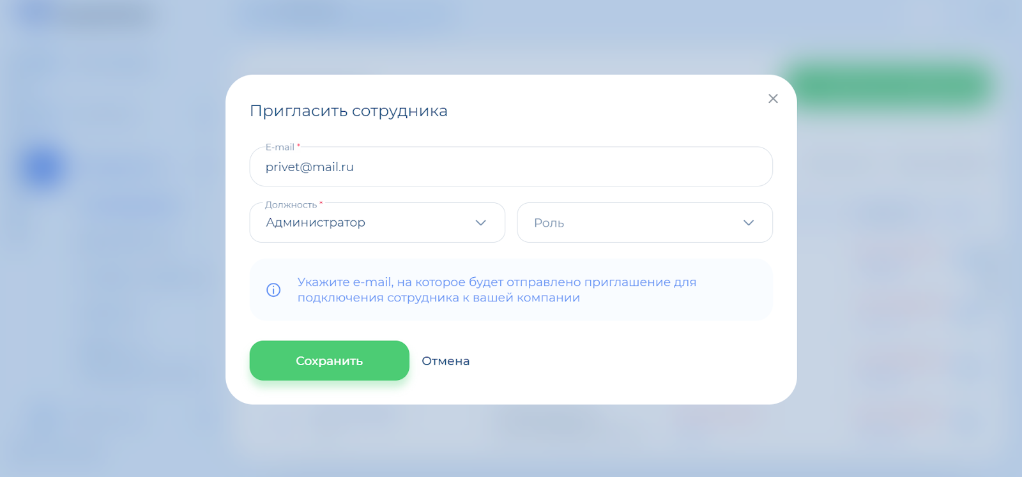1022x477 pixels.
Task: Click the blue hint text about e-mail invitation
Action: pos(496,290)
